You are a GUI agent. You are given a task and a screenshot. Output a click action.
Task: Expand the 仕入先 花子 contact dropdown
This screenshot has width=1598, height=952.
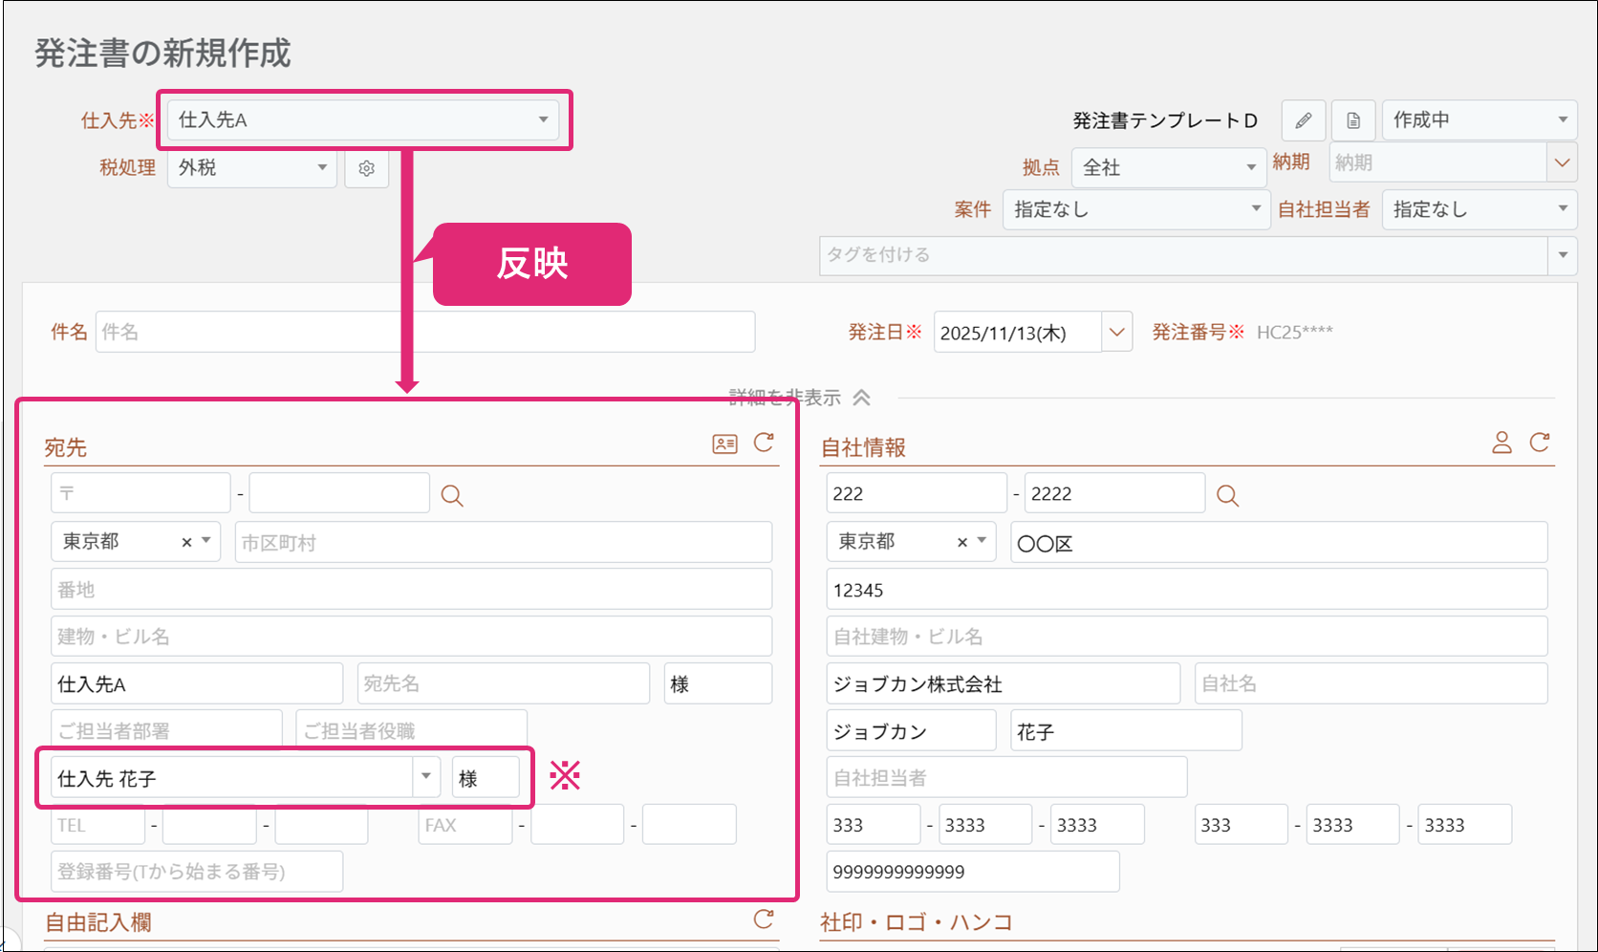426,777
